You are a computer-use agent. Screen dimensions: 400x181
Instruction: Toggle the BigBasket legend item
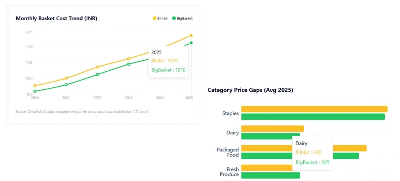[182, 18]
